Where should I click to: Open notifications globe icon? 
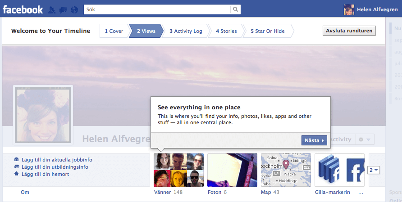coord(74,10)
